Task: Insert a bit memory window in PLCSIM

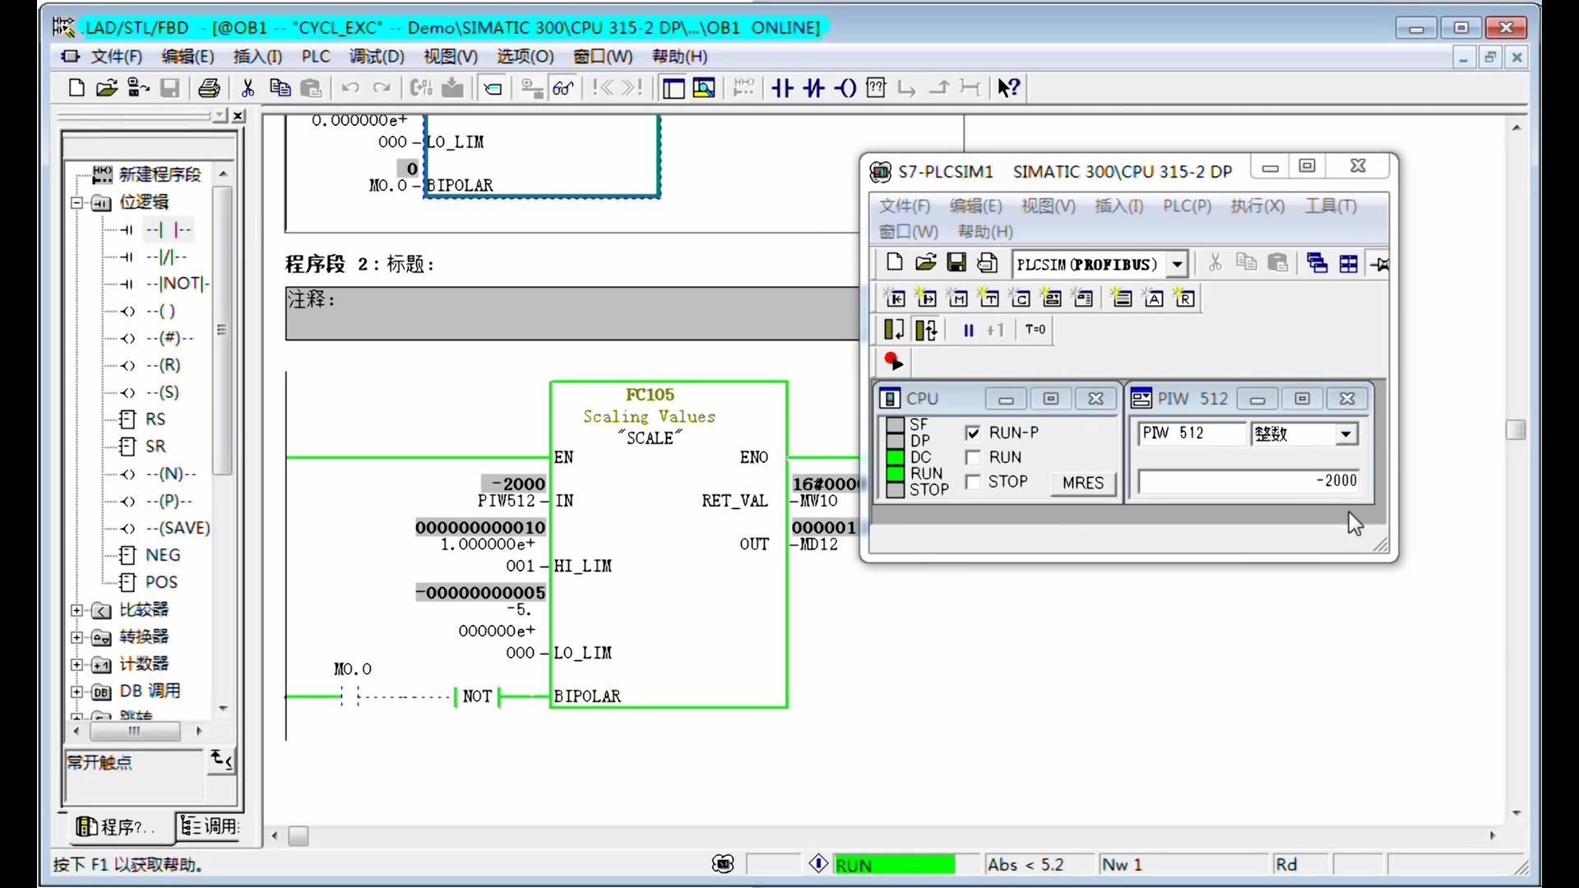Action: pos(958,298)
